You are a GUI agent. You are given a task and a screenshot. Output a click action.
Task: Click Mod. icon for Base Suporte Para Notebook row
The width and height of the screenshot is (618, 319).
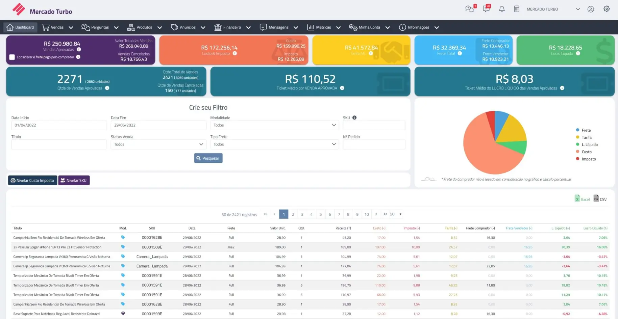pyautogui.click(x=123, y=314)
